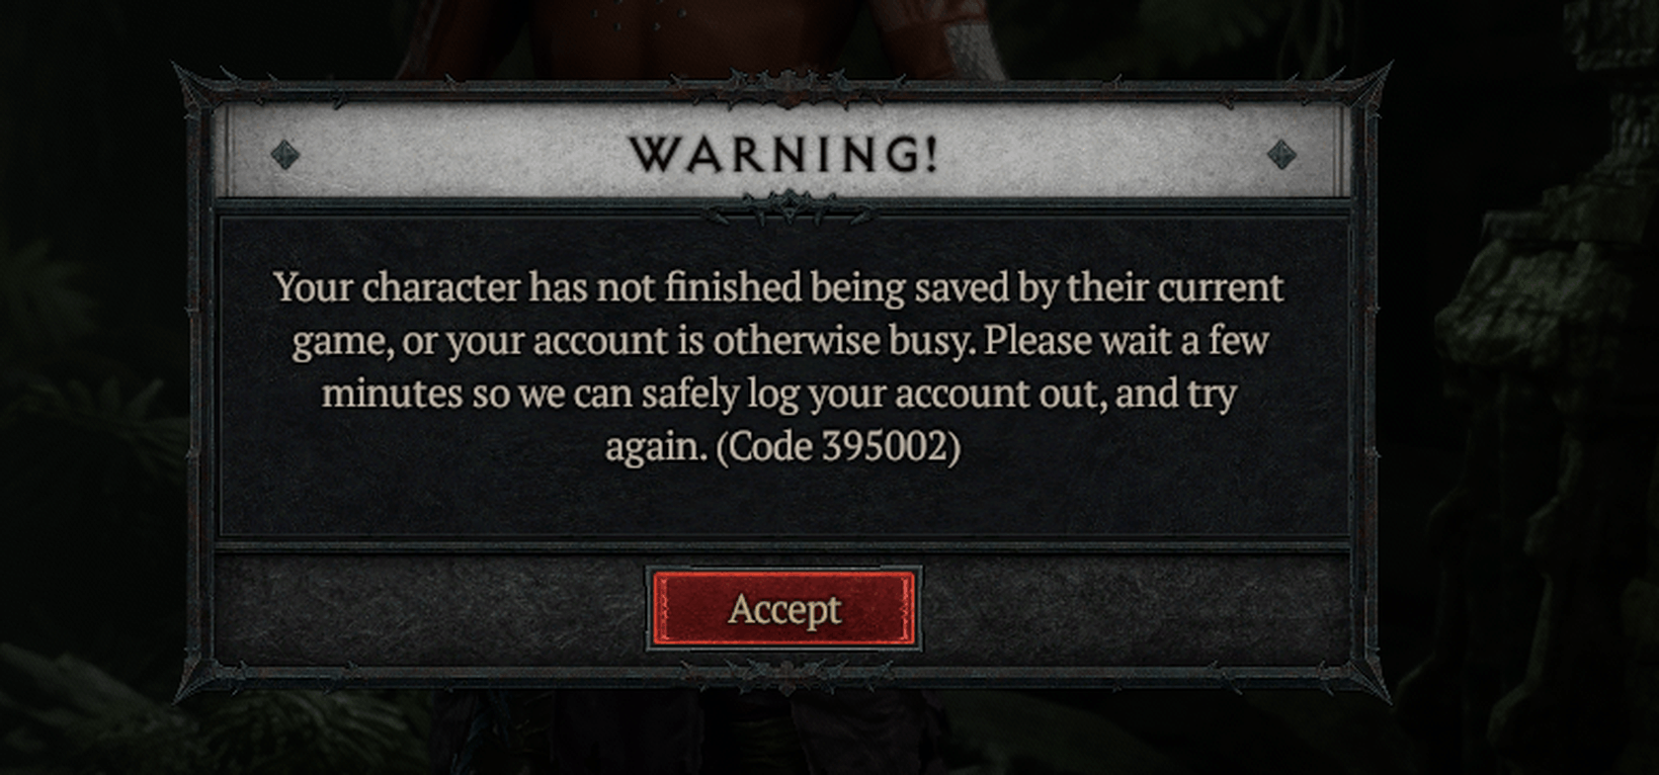
Task: Click the Accept button
Action: 784,609
